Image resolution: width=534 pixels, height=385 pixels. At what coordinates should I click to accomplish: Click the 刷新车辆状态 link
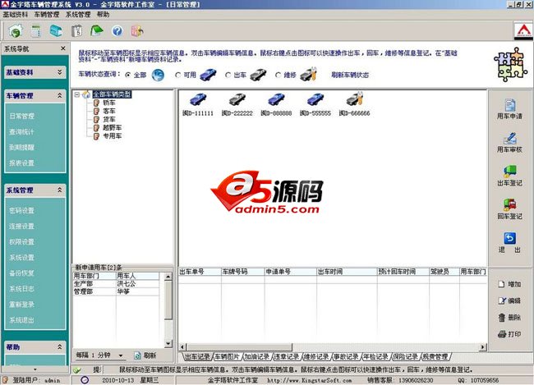[x=350, y=75]
